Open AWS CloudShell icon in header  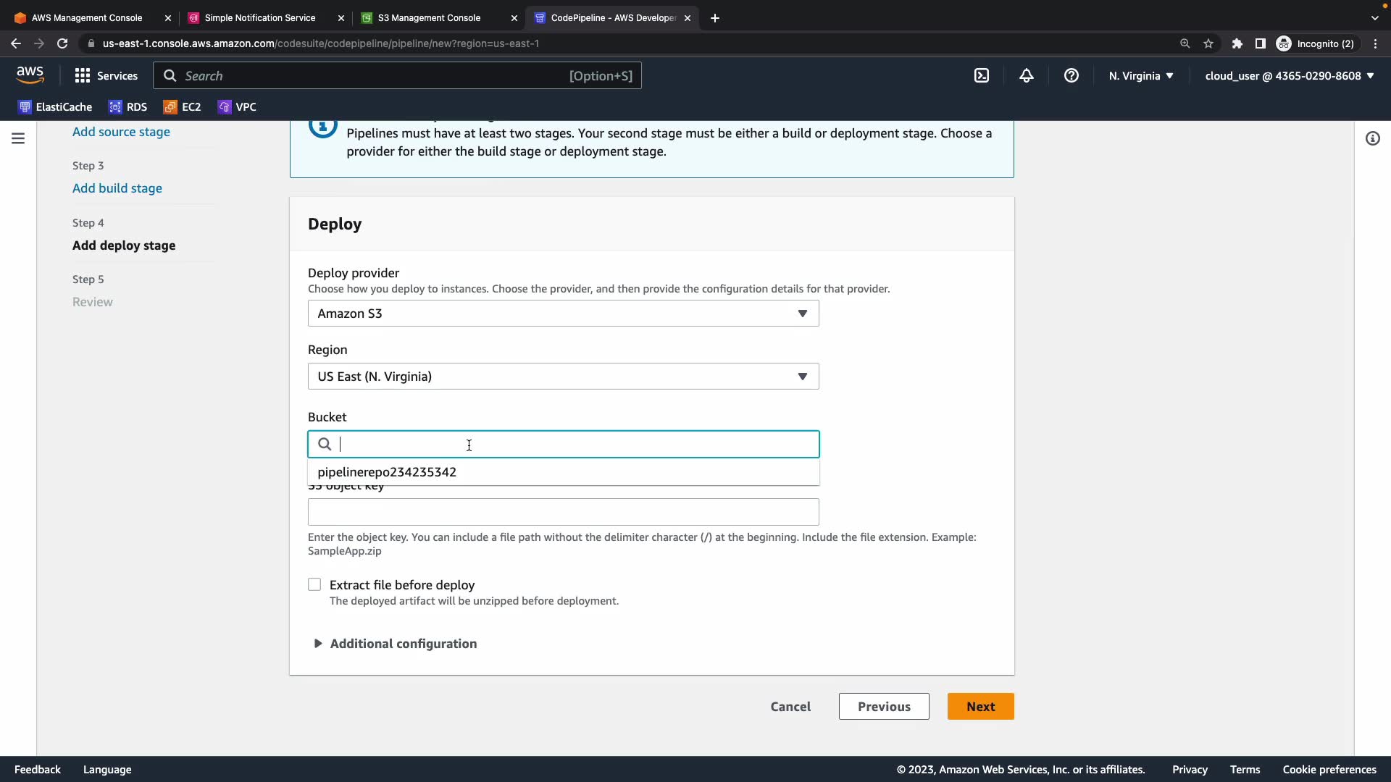(982, 75)
